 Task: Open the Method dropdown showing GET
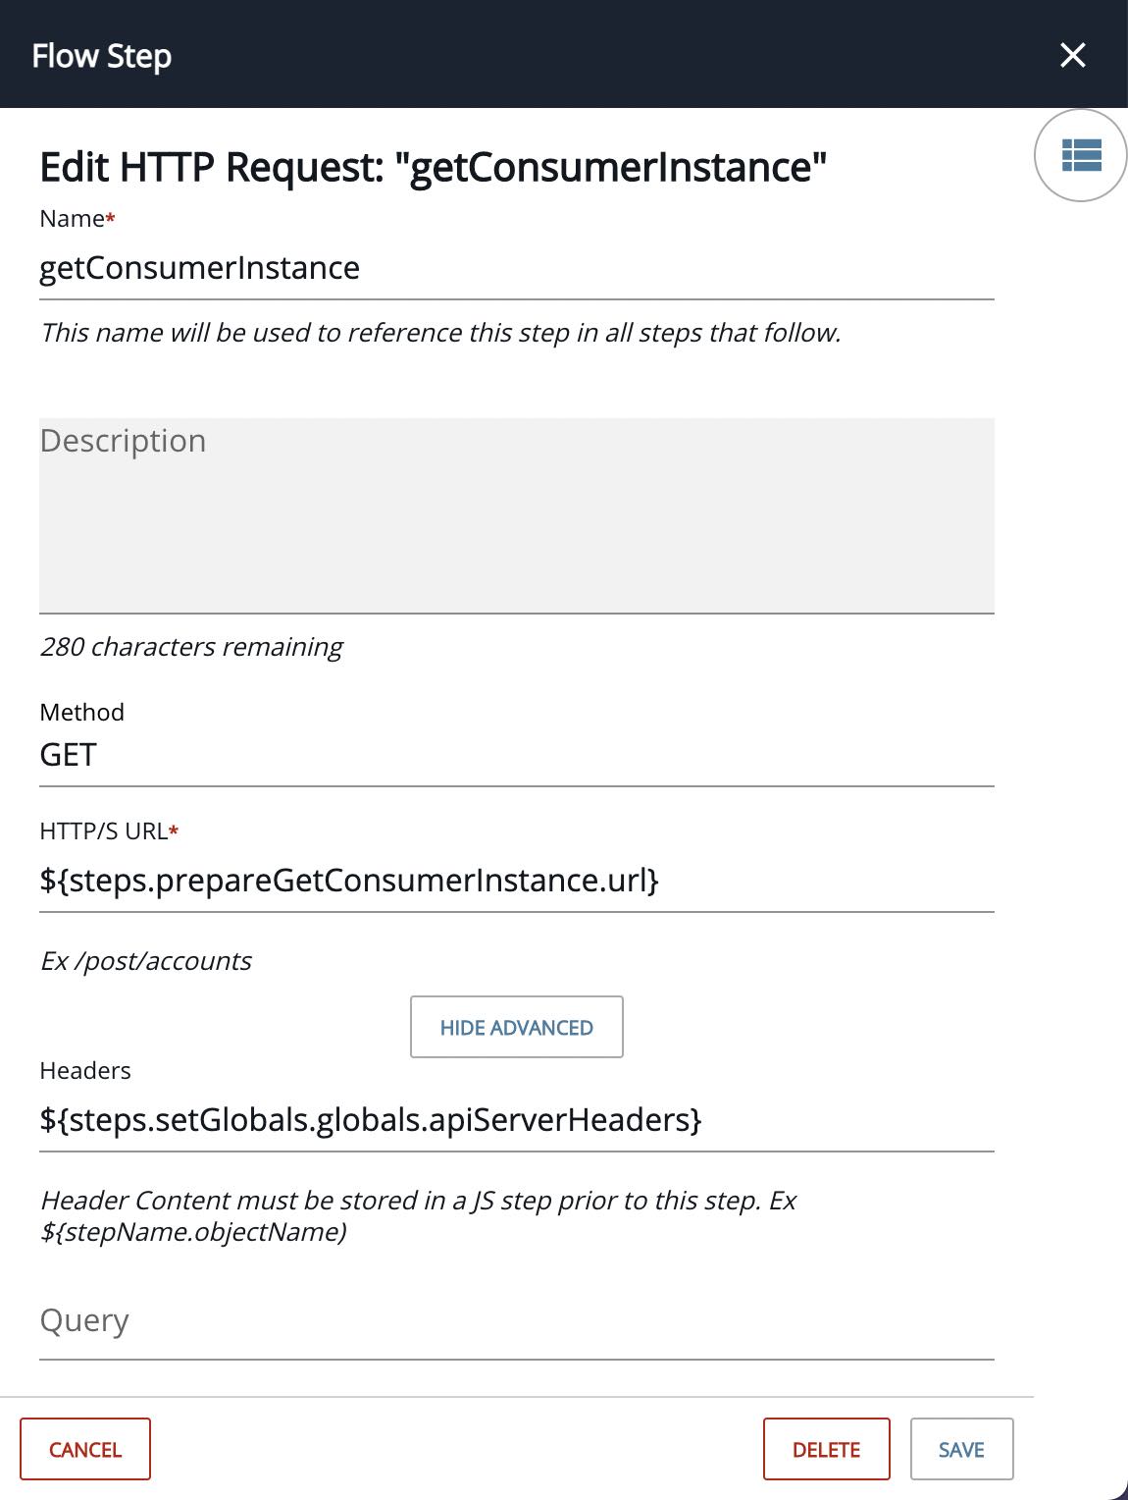click(x=517, y=755)
